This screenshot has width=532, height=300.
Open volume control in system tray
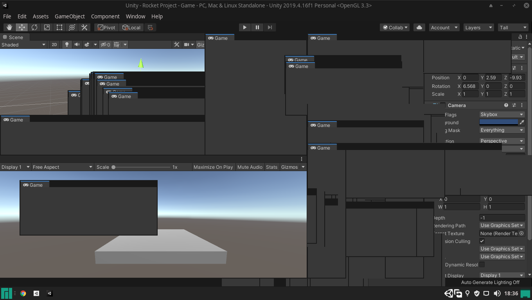coord(497,293)
